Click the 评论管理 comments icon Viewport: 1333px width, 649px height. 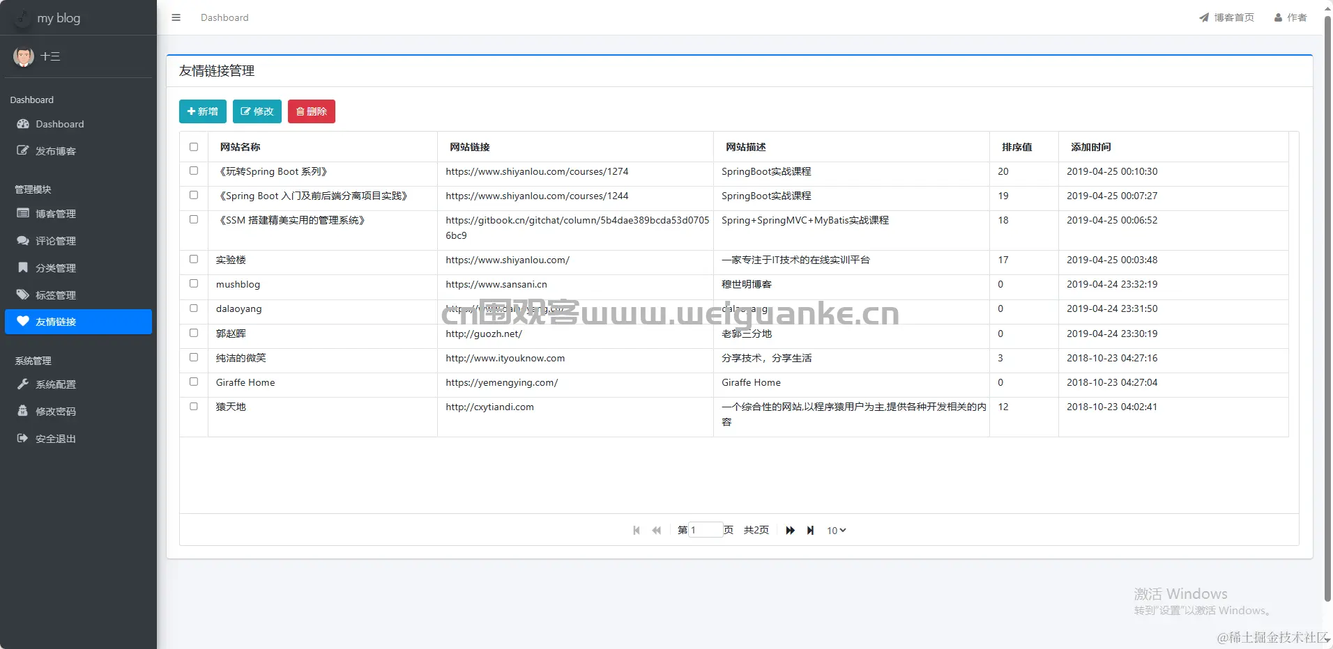(x=23, y=240)
